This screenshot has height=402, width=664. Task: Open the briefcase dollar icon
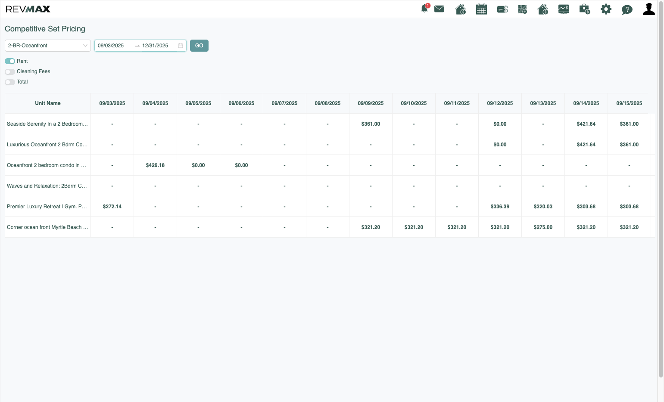click(x=585, y=9)
